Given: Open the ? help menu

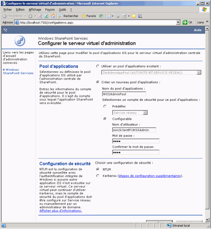Looking at the screenshot, I should coord(71,10).
